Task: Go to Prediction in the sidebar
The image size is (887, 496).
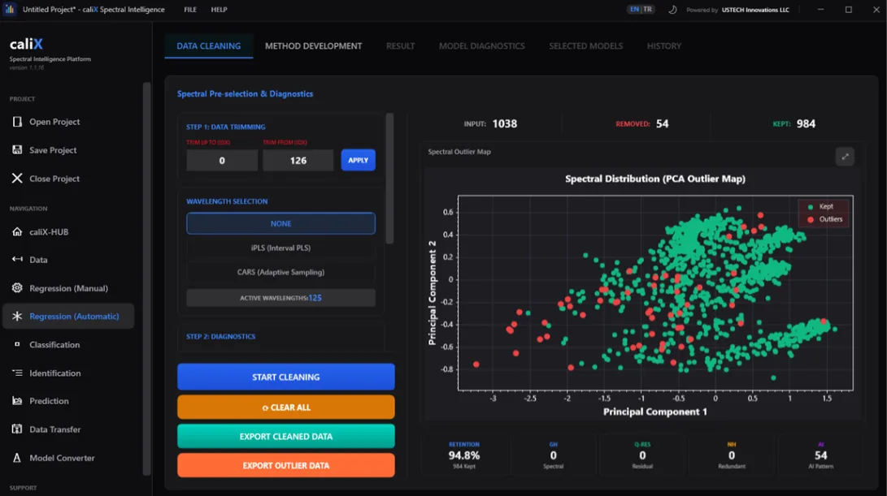Action: 67,400
